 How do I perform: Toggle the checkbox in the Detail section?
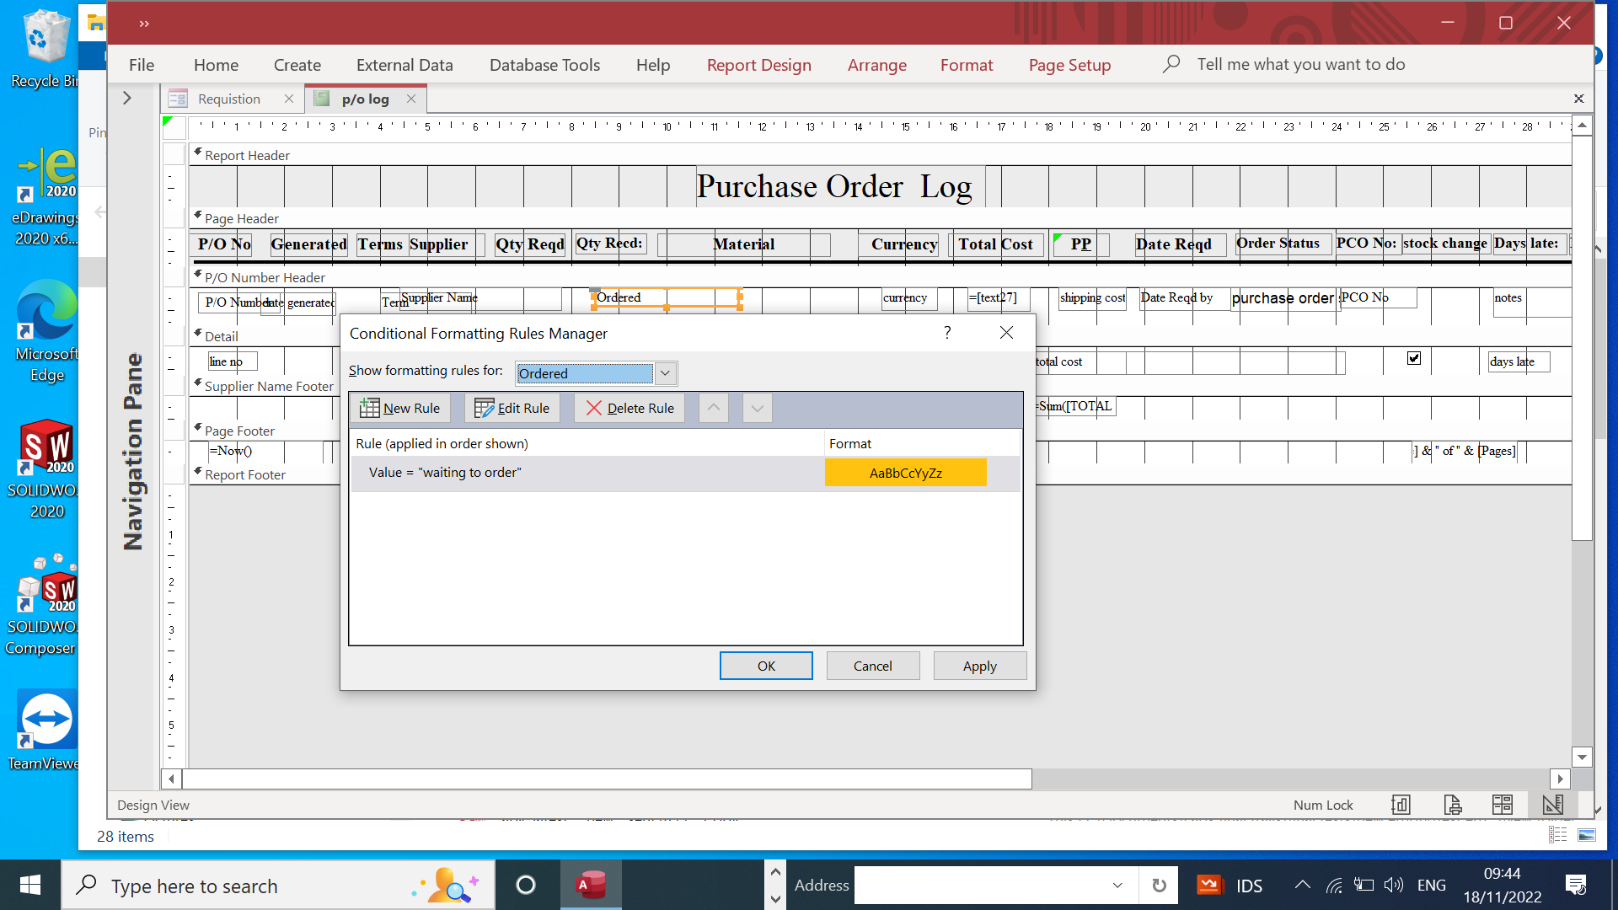tap(1414, 358)
